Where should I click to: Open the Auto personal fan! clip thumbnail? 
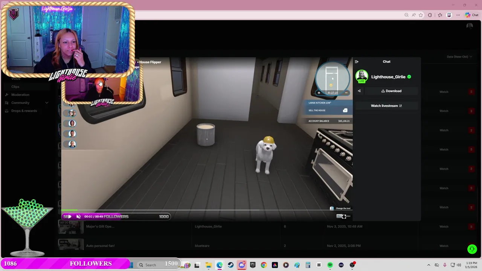click(x=71, y=245)
